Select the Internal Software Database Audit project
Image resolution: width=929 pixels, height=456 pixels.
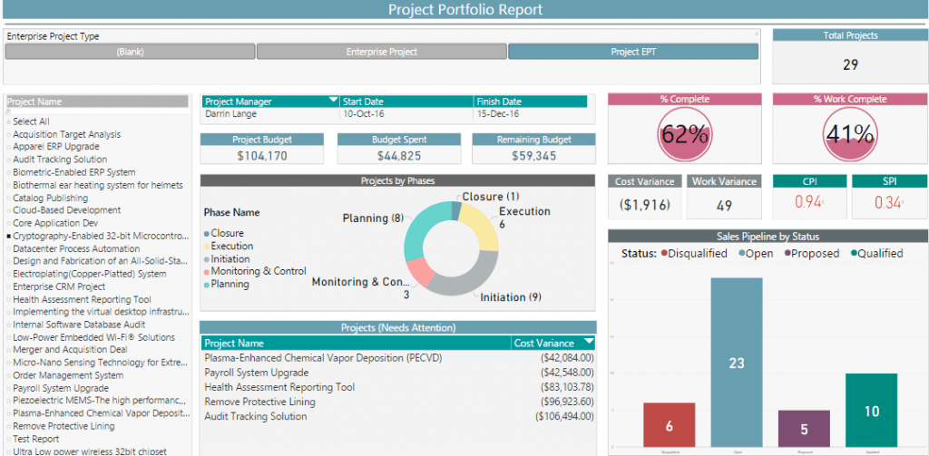[x=79, y=325]
